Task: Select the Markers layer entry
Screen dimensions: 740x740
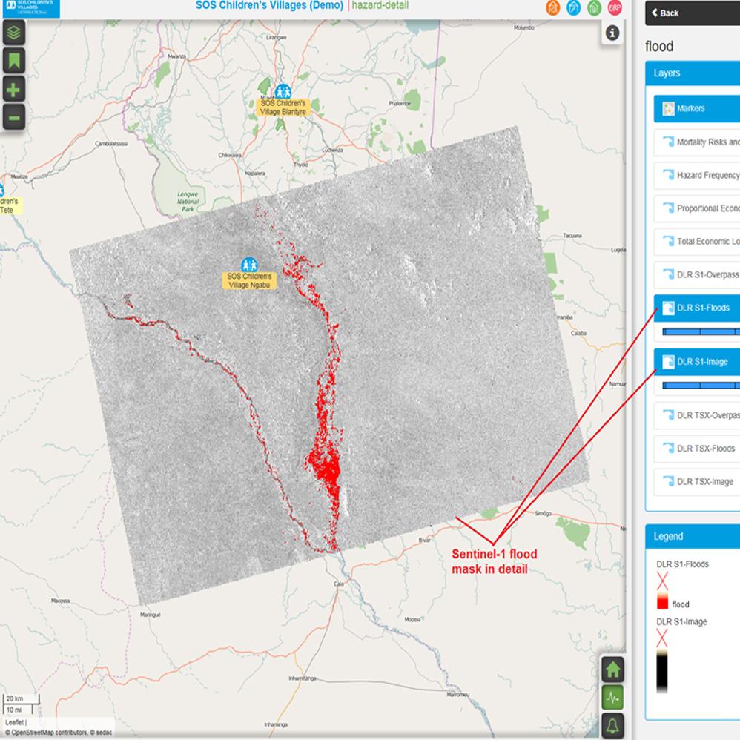Action: [697, 108]
